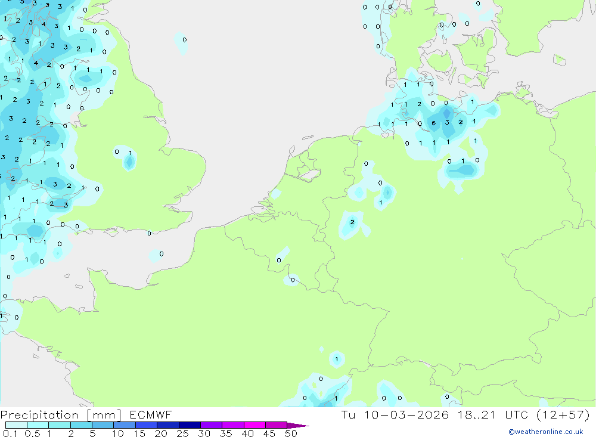Open the weatheronline.co.uk credit link
The height and width of the screenshot is (437, 596).
[x=546, y=432]
